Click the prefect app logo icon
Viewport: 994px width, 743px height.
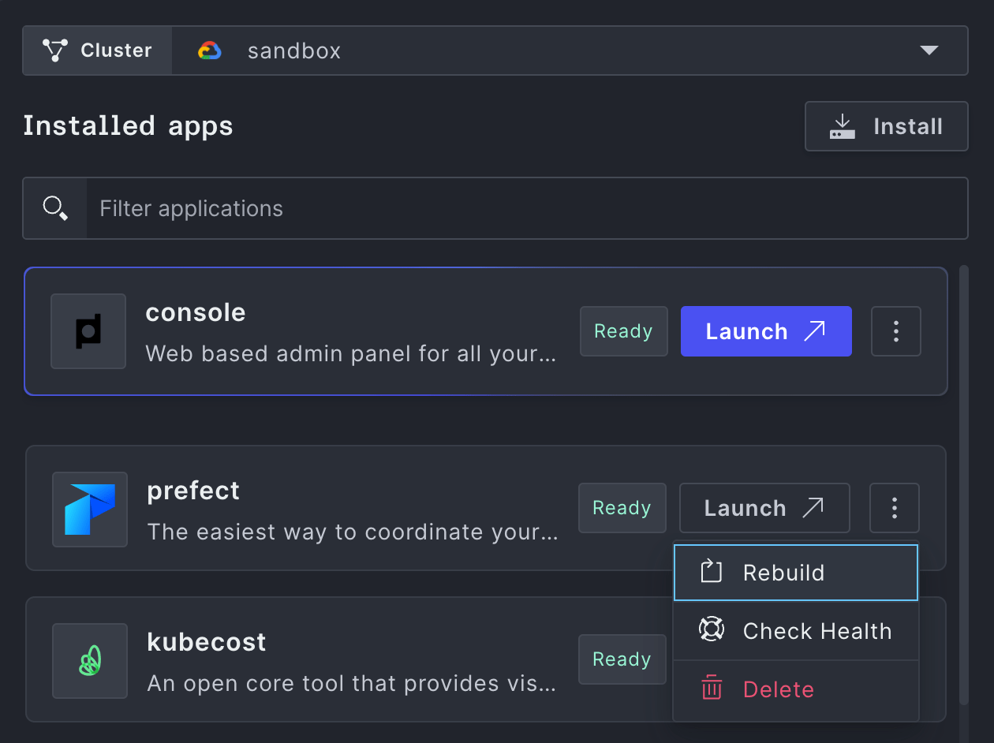click(x=90, y=510)
